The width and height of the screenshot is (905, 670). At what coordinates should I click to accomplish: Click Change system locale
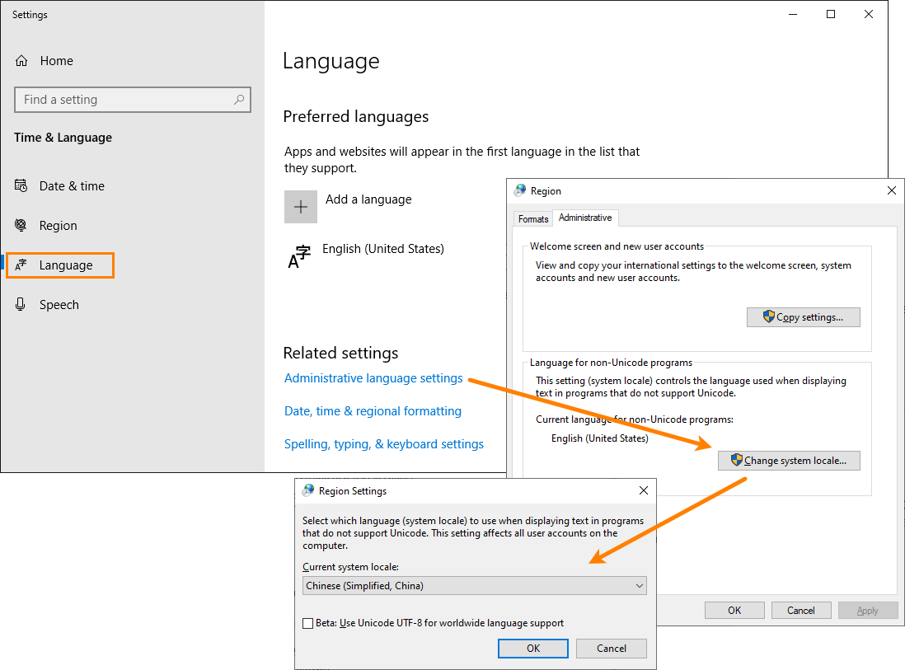click(788, 461)
